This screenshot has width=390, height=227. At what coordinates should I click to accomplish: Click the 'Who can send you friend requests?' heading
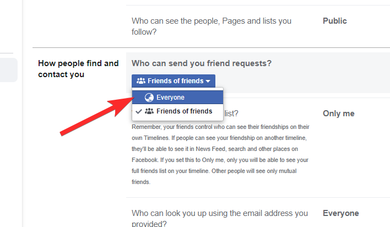[202, 63]
